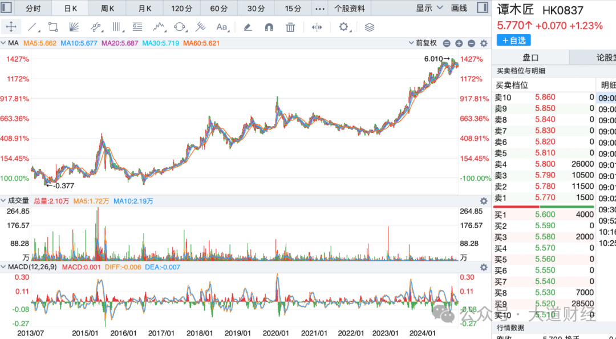The image size is (616, 339).
Task: Toggle the 画线 drawing mode button
Action: click(459, 8)
